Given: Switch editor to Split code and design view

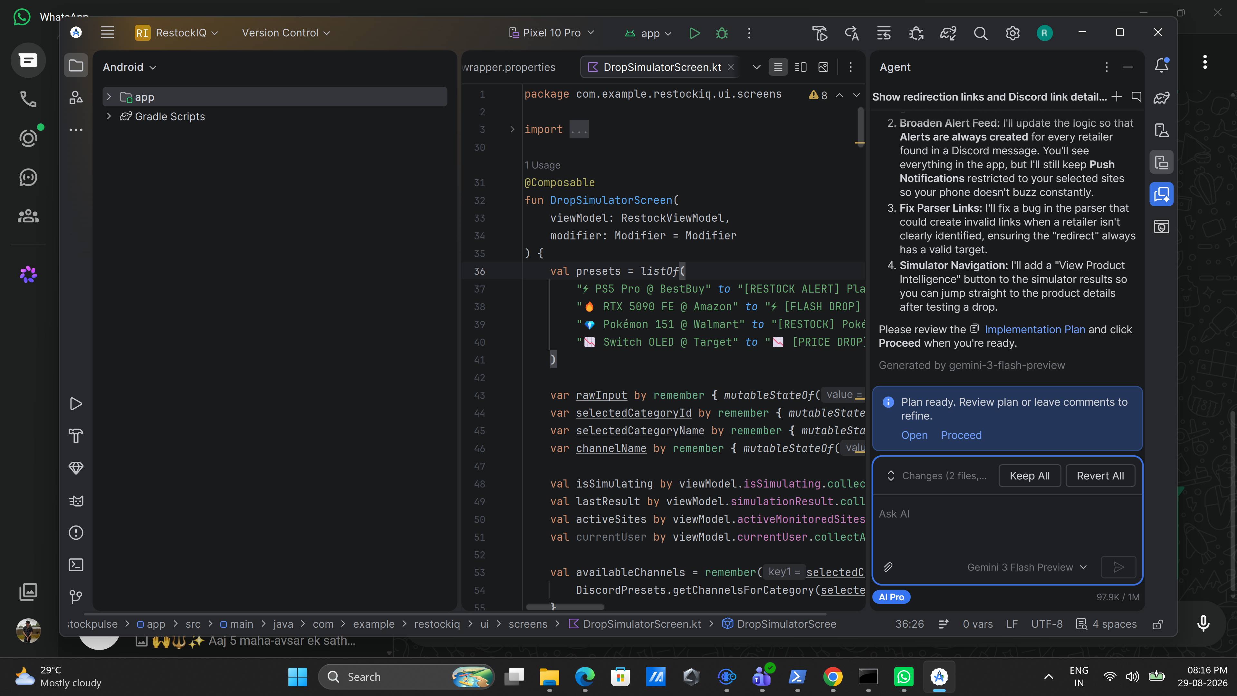Looking at the screenshot, I should [x=801, y=67].
